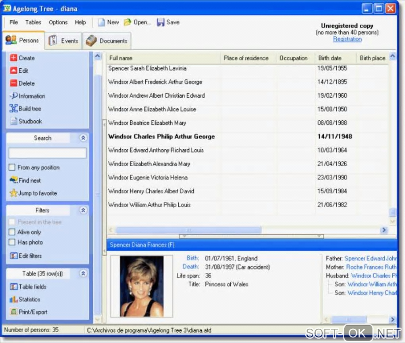Screen dimensions: 405x343
Task: Open the Tables menu
Action: [x=33, y=22]
